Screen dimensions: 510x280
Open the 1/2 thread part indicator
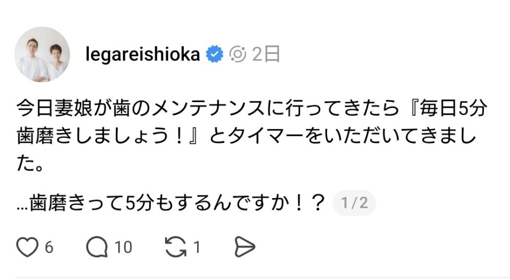click(354, 203)
